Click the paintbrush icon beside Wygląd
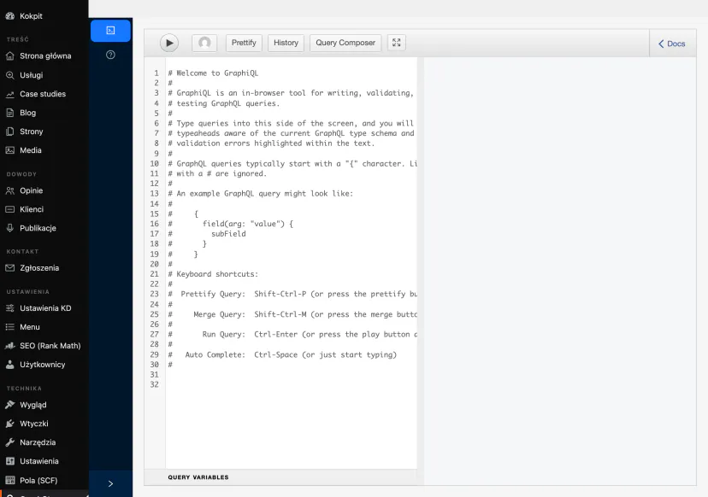The image size is (708, 497). [10, 405]
